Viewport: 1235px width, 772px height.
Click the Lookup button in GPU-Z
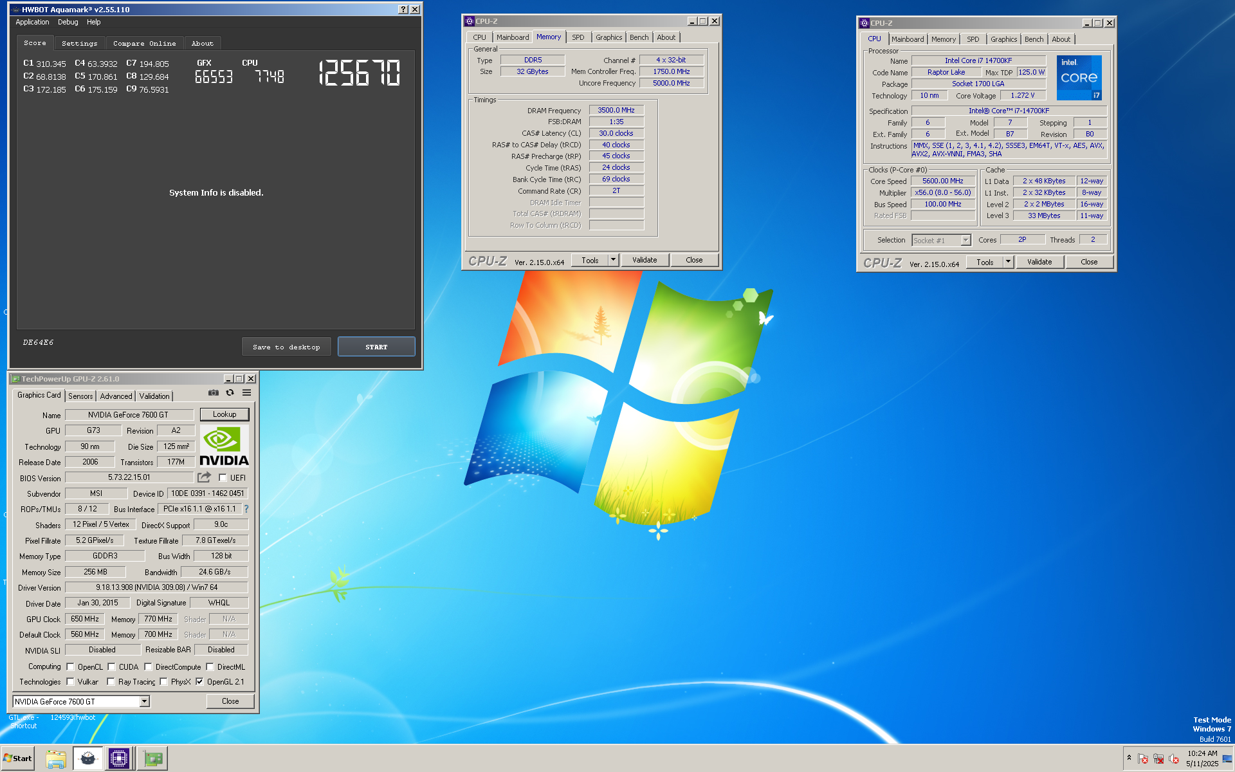[x=224, y=414]
